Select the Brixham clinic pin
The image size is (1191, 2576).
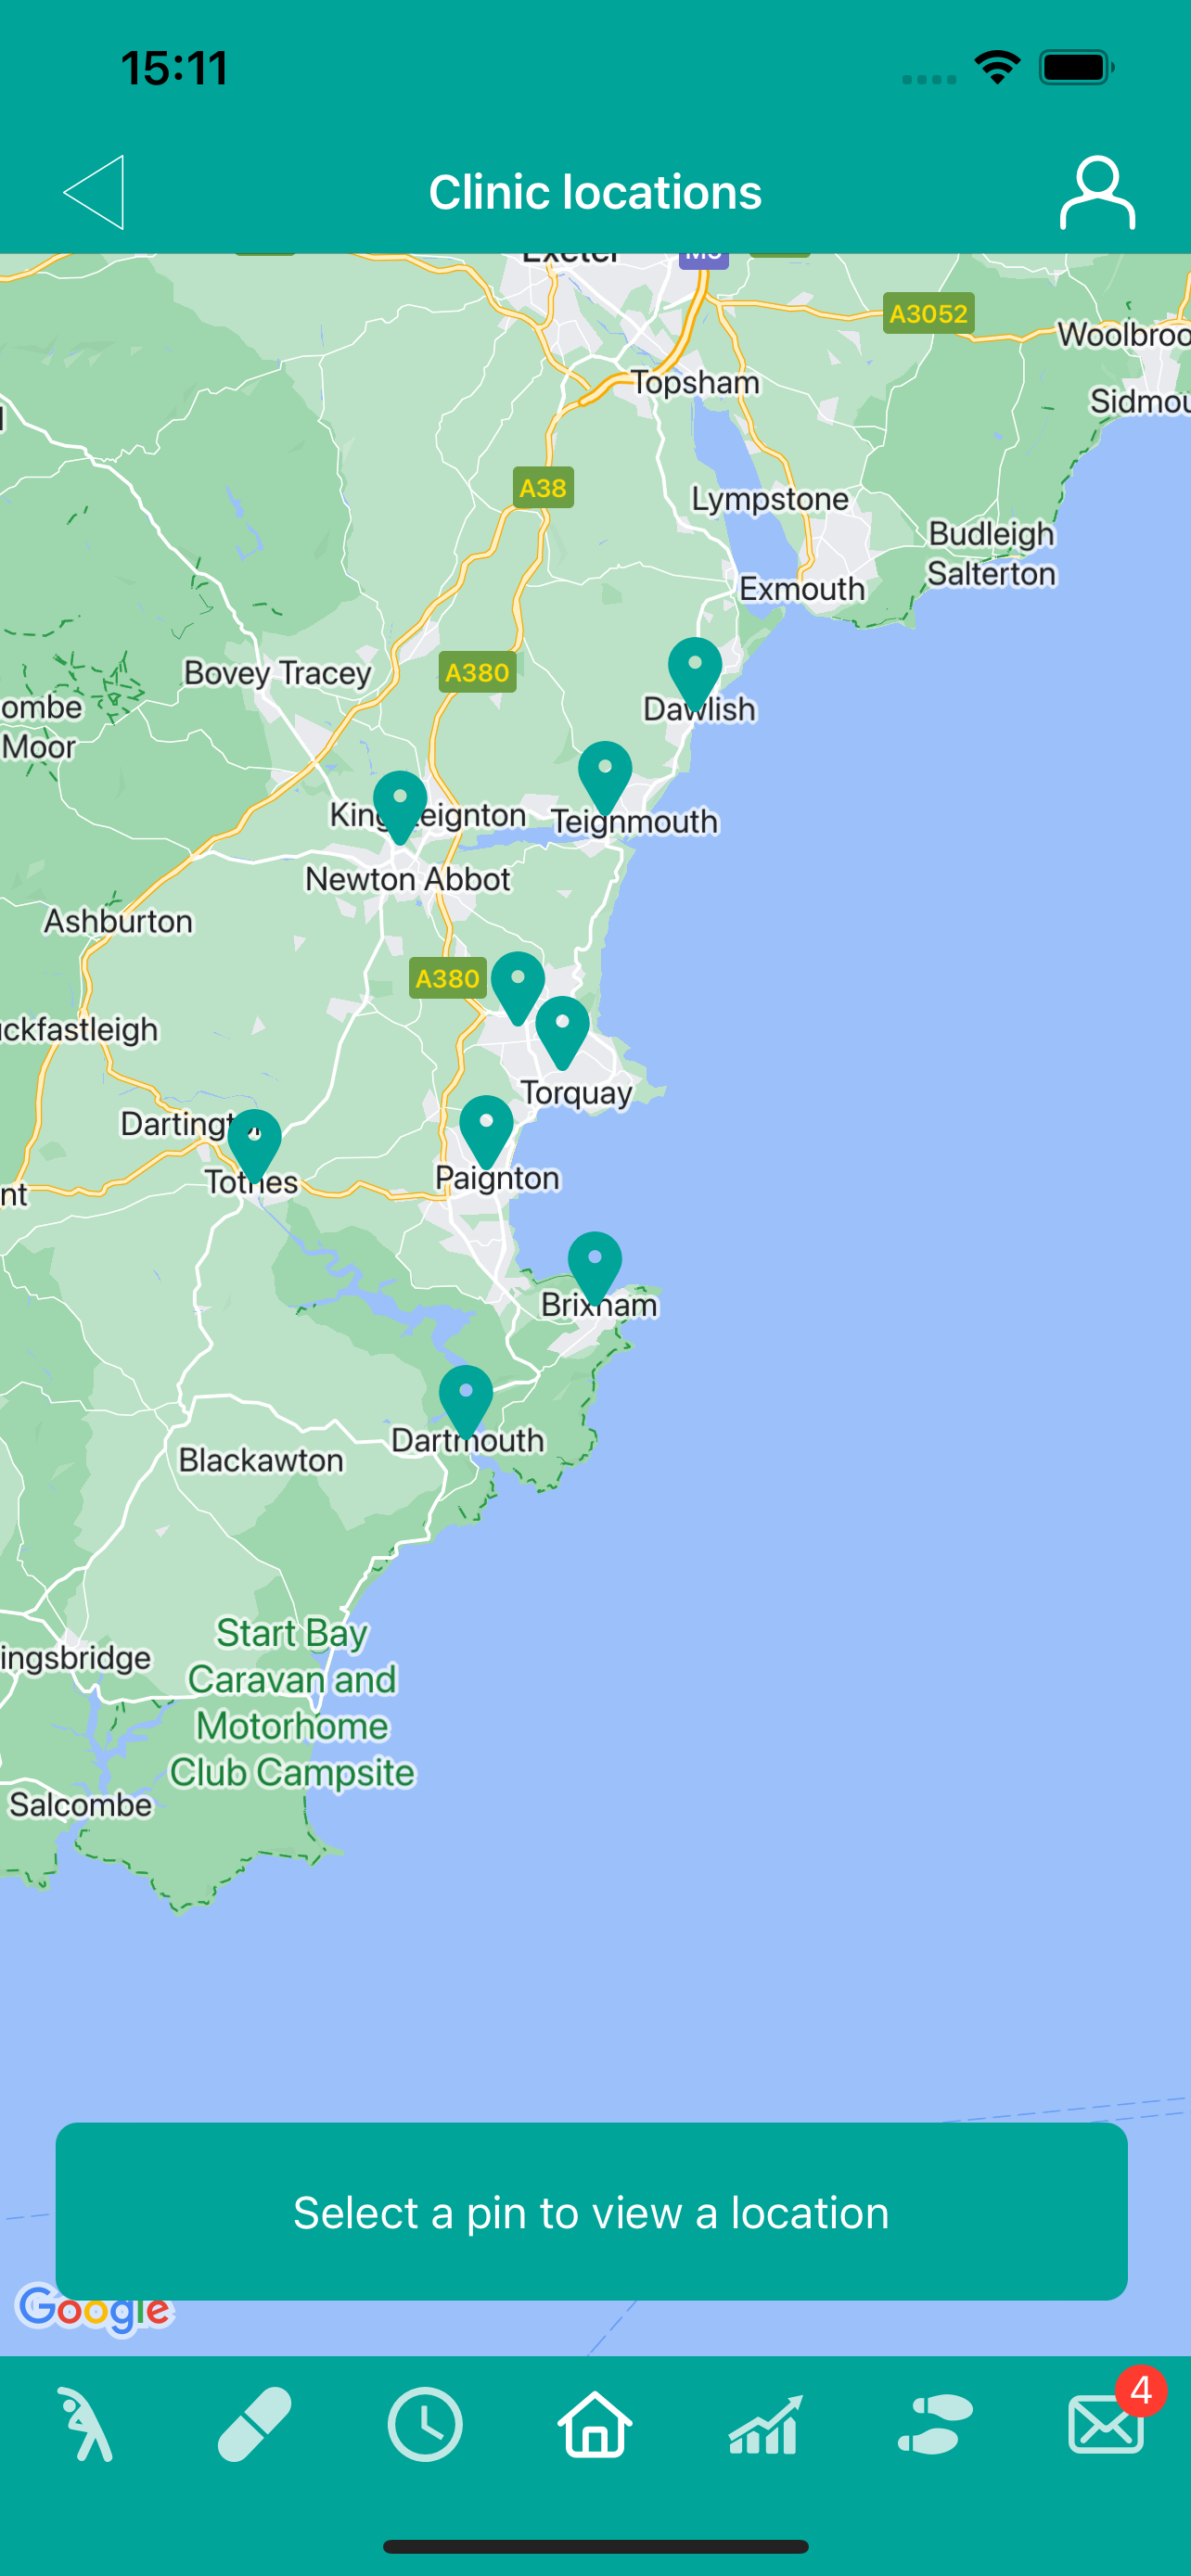point(595,1268)
